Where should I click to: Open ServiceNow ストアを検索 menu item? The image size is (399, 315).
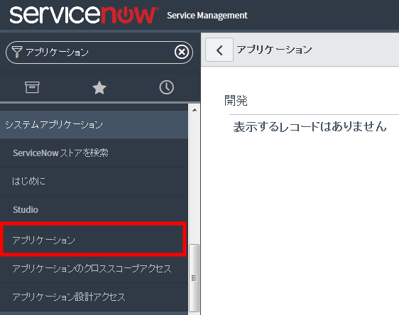pos(94,153)
